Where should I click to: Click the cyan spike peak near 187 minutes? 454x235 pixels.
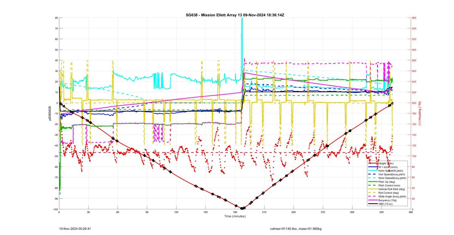(x=242, y=19)
